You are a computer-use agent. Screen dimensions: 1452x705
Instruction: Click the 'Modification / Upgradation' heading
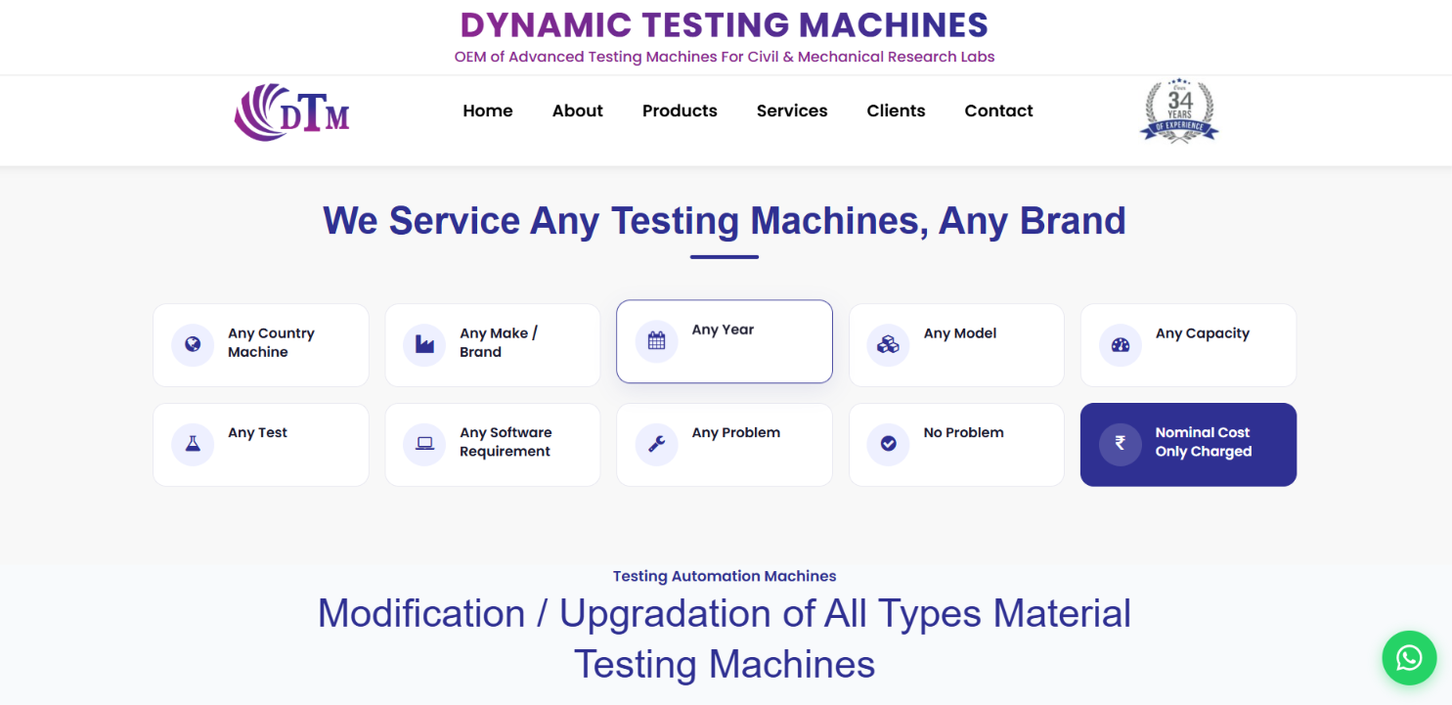(x=725, y=639)
